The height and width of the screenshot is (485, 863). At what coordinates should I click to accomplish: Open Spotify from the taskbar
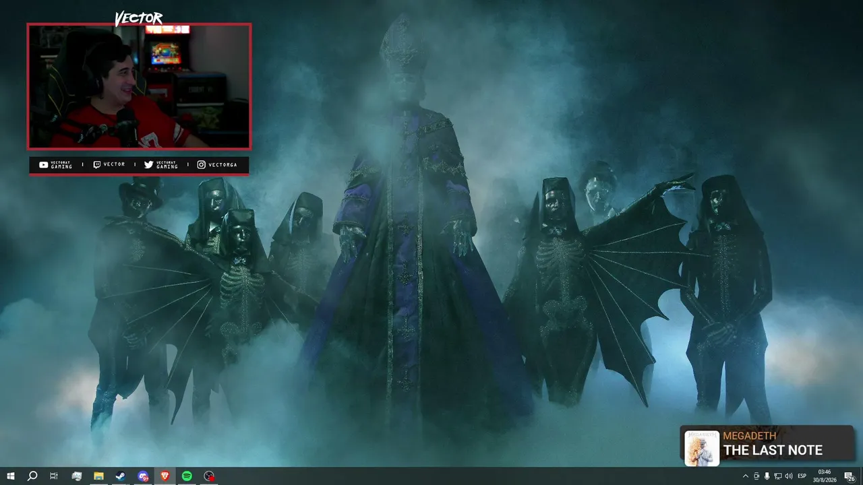coord(187,476)
